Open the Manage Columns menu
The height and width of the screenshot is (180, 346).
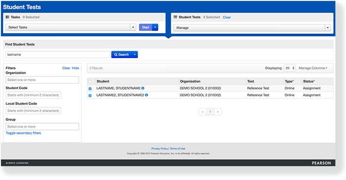313,68
